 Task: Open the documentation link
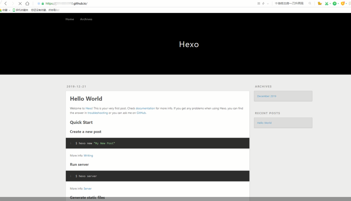pos(145,109)
